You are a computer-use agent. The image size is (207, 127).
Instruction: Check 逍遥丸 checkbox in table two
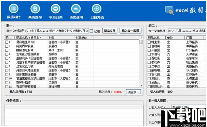click(x=149, y=83)
